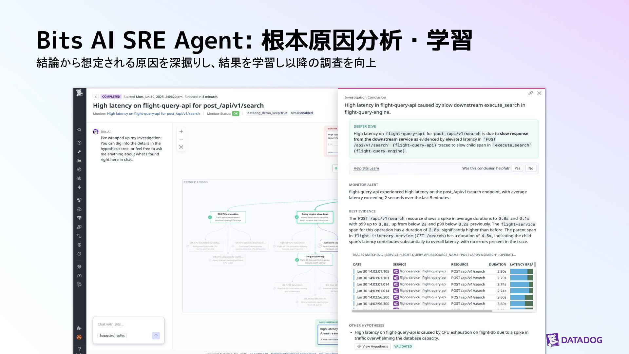This screenshot has width=629, height=354.
Task: Sort traces by RESOURCE column header
Action: coord(460,265)
